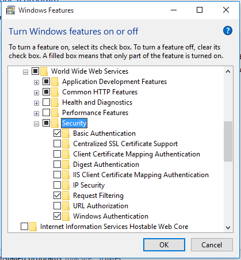
Task: Enable the URL Authorization checkbox
Action: coord(57,206)
